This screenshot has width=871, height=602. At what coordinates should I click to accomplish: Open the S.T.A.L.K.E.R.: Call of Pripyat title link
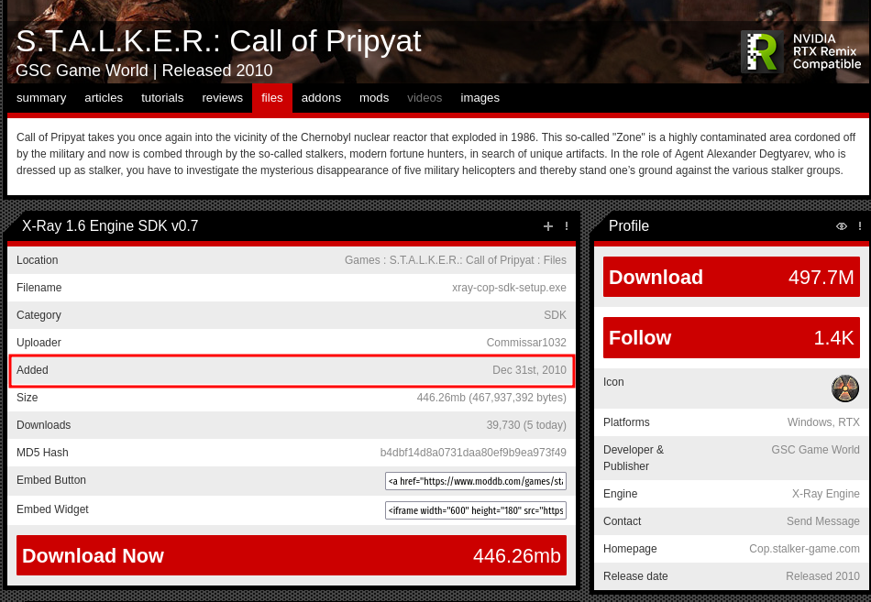[219, 40]
